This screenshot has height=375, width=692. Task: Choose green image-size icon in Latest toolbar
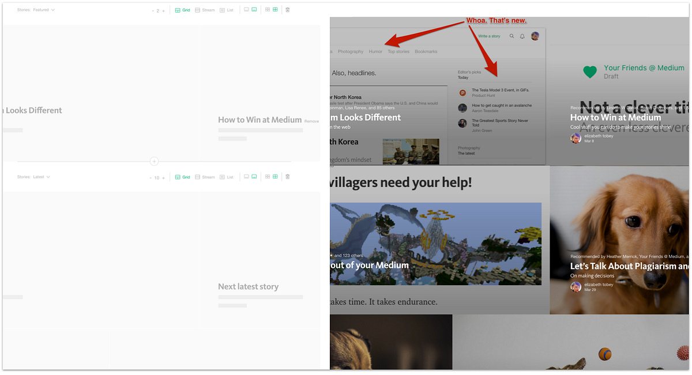click(254, 176)
